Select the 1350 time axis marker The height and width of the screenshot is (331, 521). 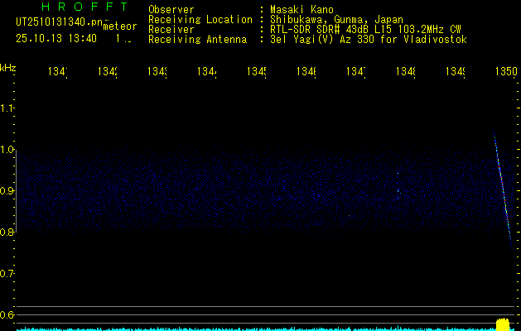click(505, 73)
